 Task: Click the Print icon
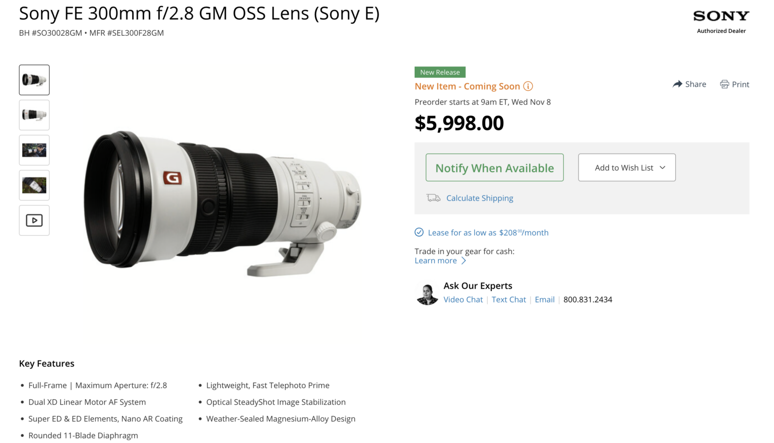pos(725,84)
